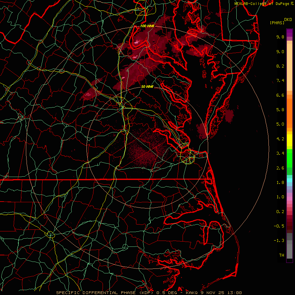Viewport: 295px width, 295px height.
Task: Click the small offshore echo blob east of the coast
Action: [229, 115]
